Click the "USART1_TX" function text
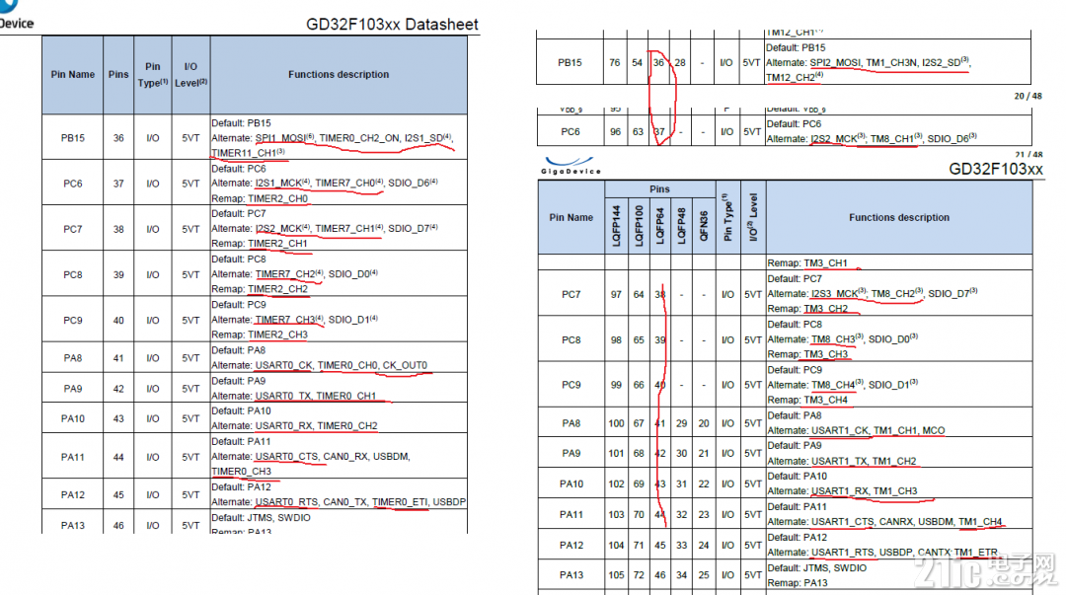Screen dimensions: 1066x595 (839, 461)
